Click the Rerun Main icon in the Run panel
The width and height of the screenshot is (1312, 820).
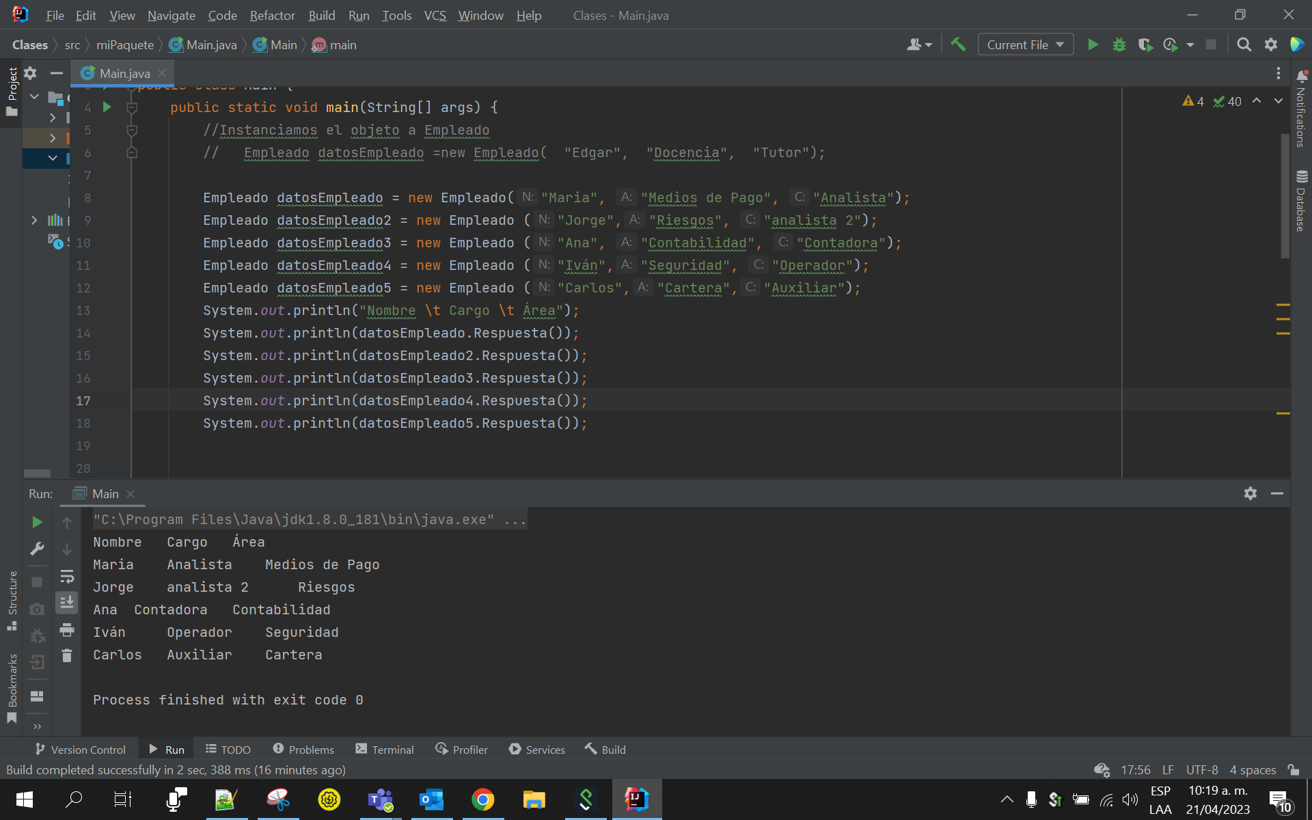(x=38, y=523)
